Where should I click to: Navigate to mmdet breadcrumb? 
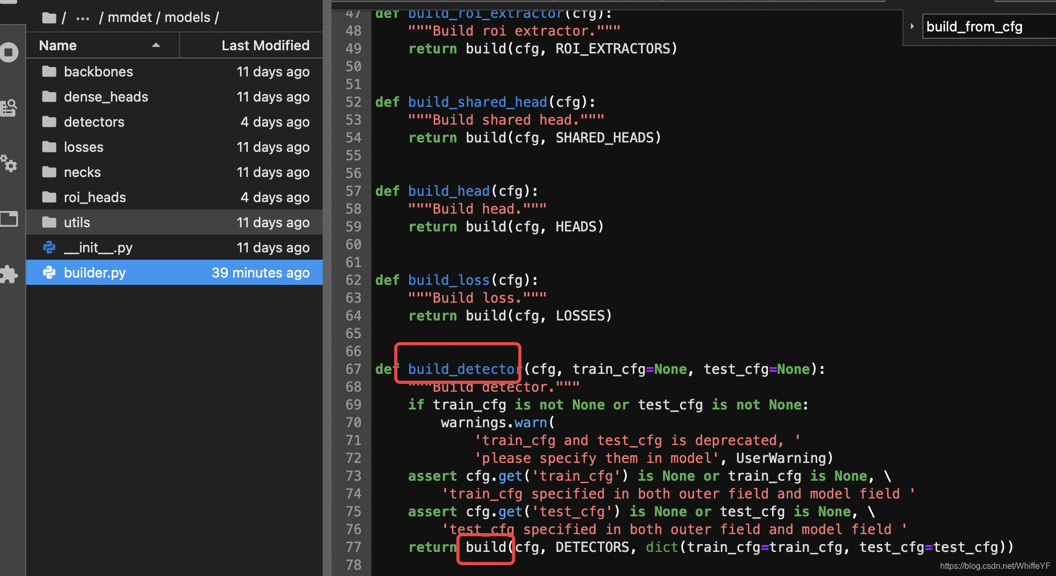129,18
